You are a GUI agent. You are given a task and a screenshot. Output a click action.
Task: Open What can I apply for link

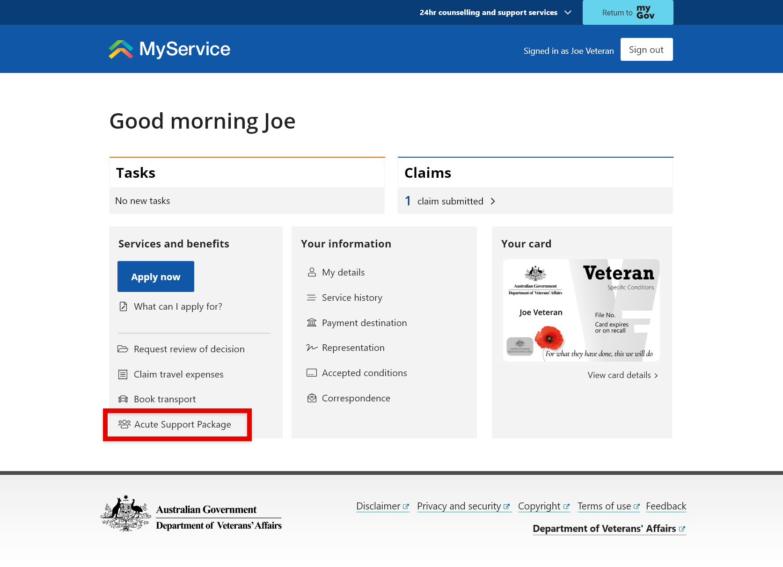(178, 306)
